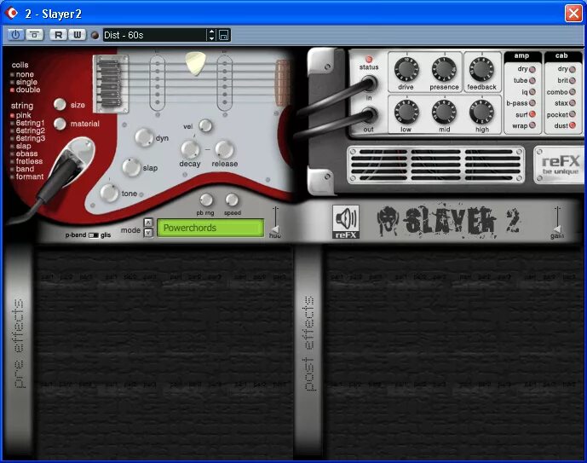Image resolution: width=587 pixels, height=463 pixels.
Task: Select the formant string type
Action: point(27,177)
